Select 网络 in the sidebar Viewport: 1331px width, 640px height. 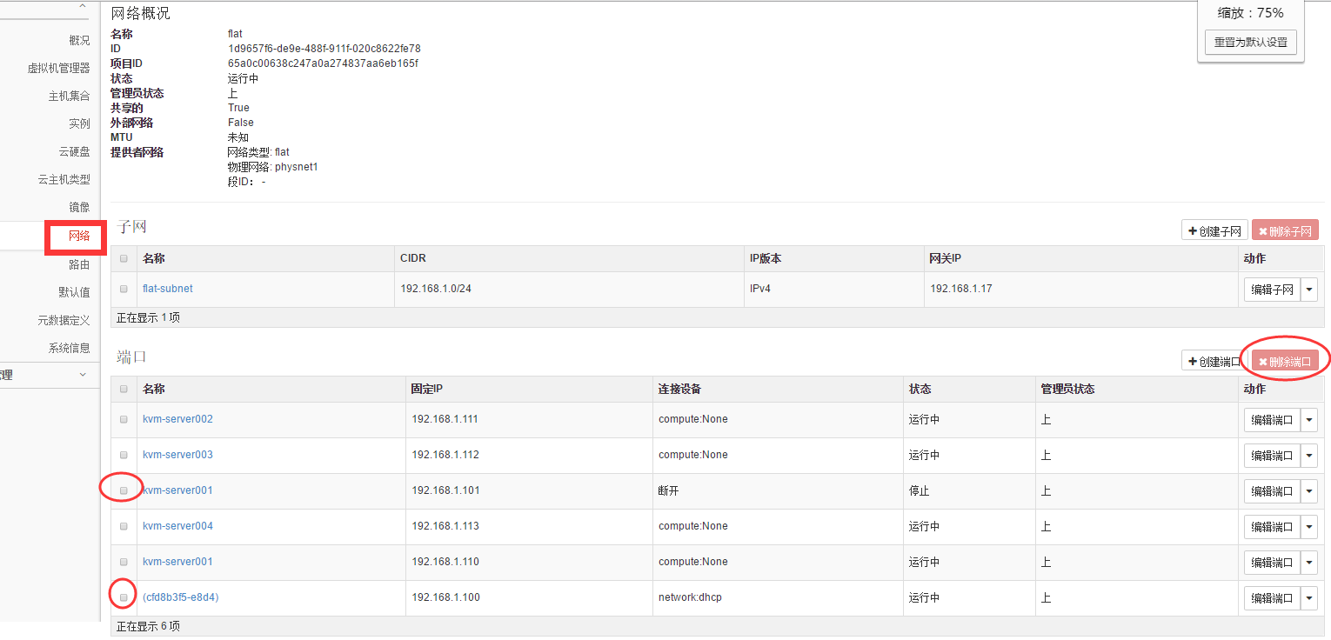coord(79,236)
